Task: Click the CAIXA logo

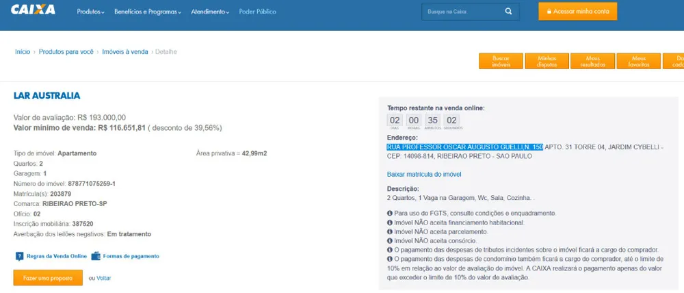Action: (33, 10)
